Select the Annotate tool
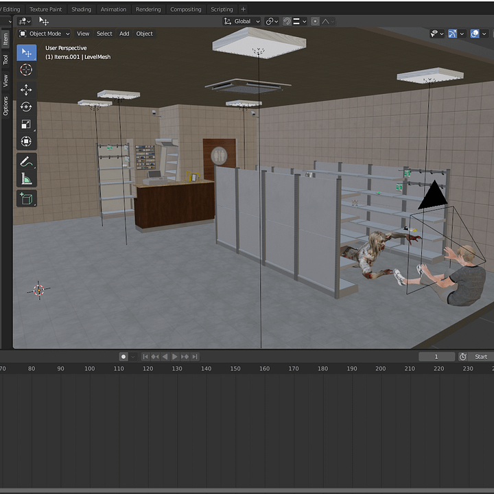This screenshot has height=494, width=494. coord(27,162)
